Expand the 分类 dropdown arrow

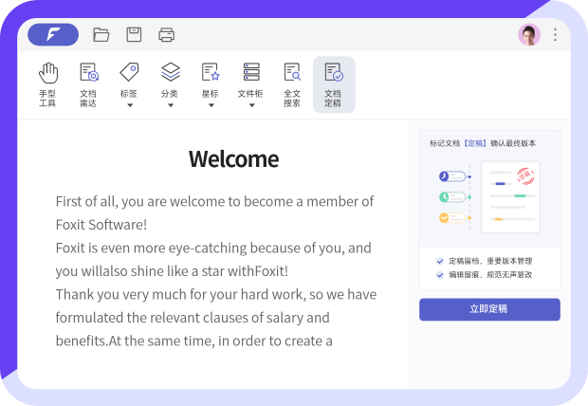(171, 105)
